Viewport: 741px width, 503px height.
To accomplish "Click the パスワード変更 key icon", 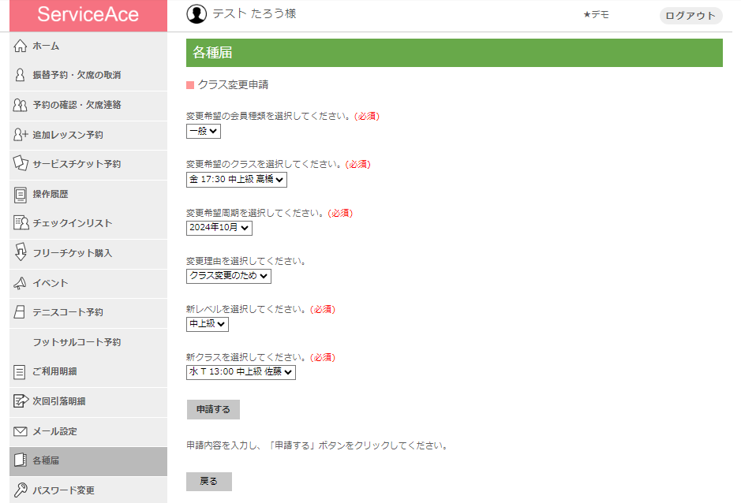I will (x=21, y=490).
